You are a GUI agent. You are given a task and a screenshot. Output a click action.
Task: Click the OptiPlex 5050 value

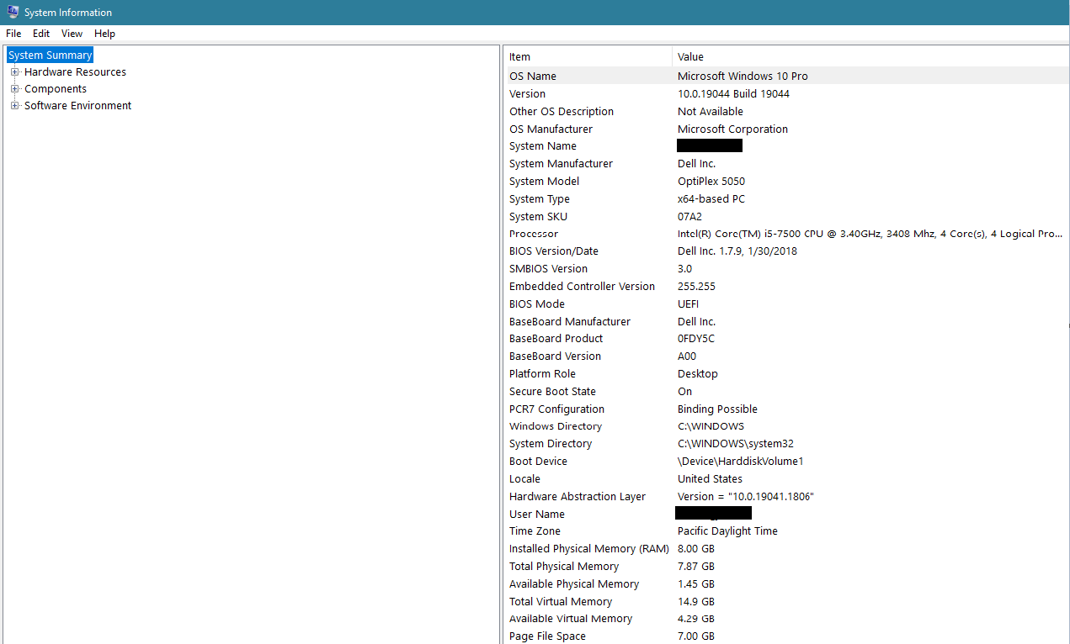[x=711, y=182]
